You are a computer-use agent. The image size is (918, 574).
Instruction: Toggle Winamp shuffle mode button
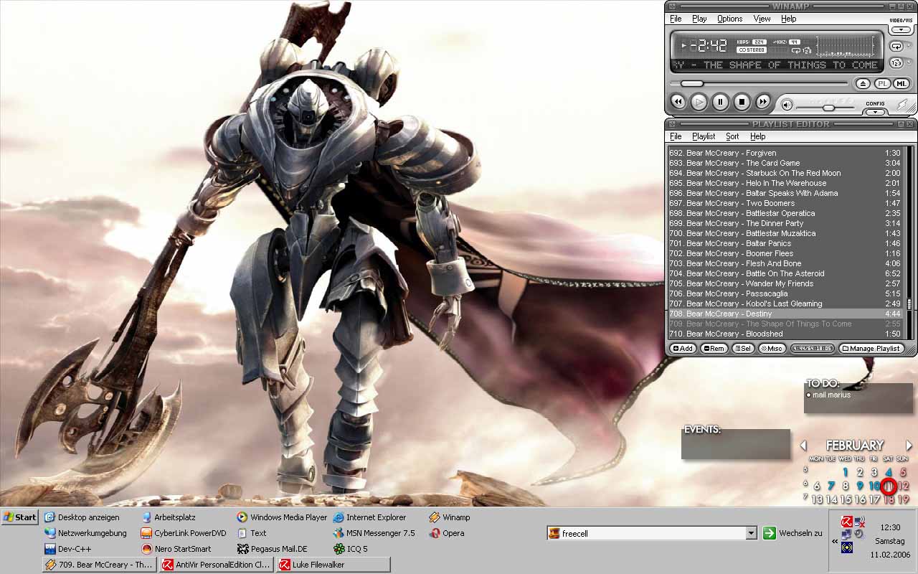coord(896,63)
